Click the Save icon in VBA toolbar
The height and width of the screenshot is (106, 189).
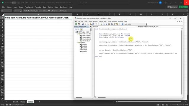[83, 24]
